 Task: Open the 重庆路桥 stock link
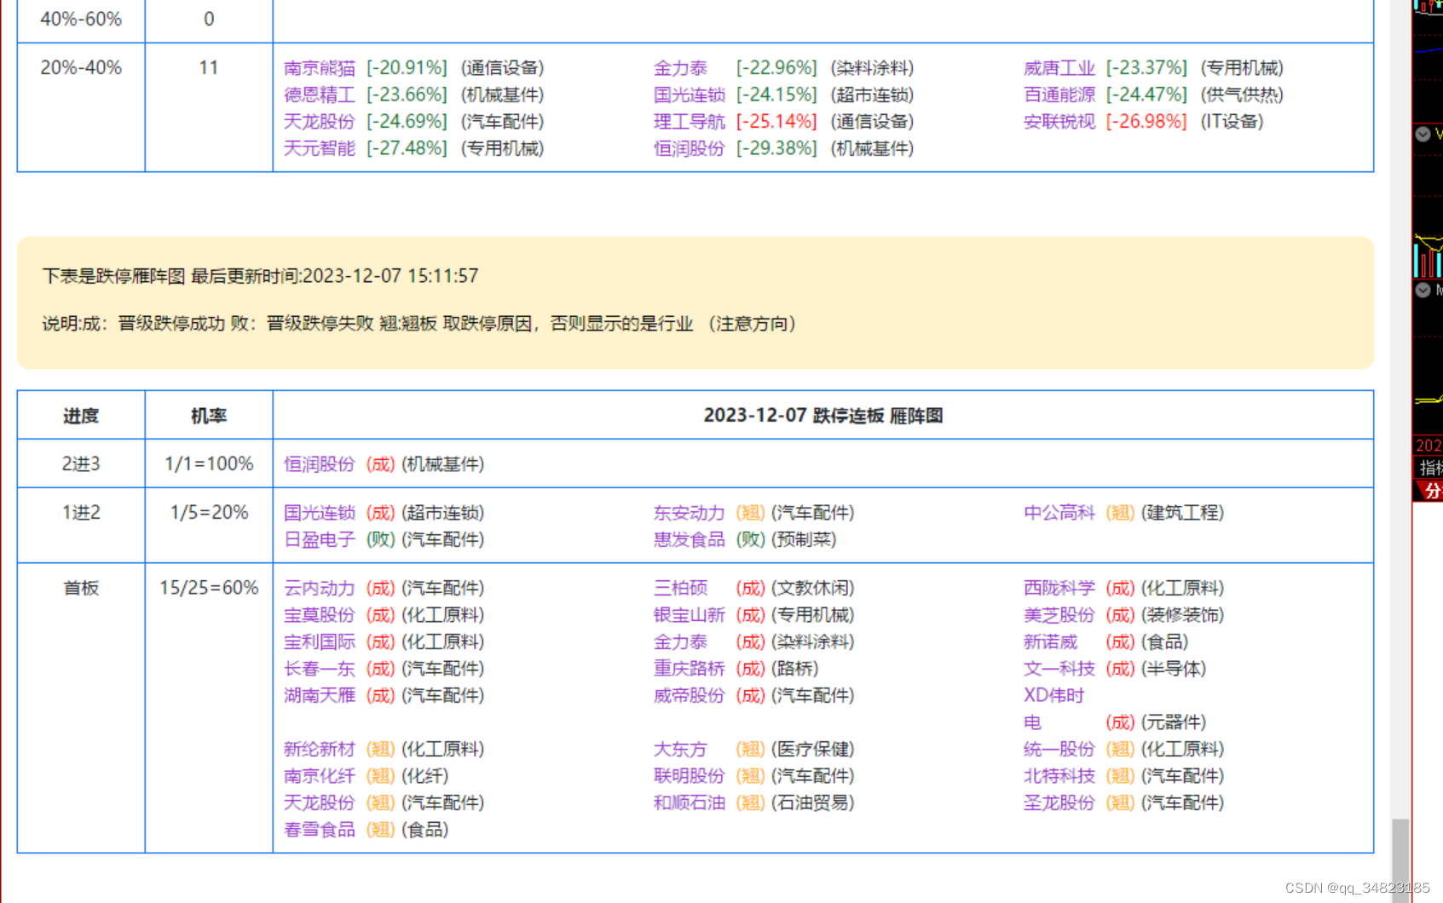click(x=689, y=669)
